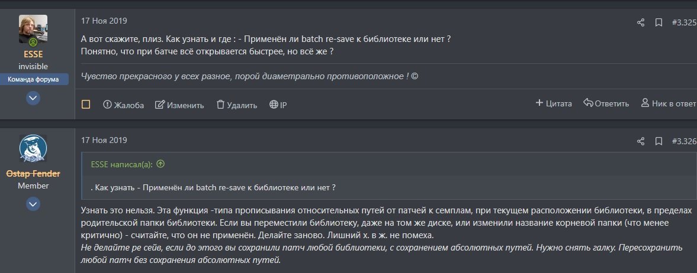Viewport: 697px width, 273px height.
Task: Report the post with Жалоба
Action: tap(123, 105)
